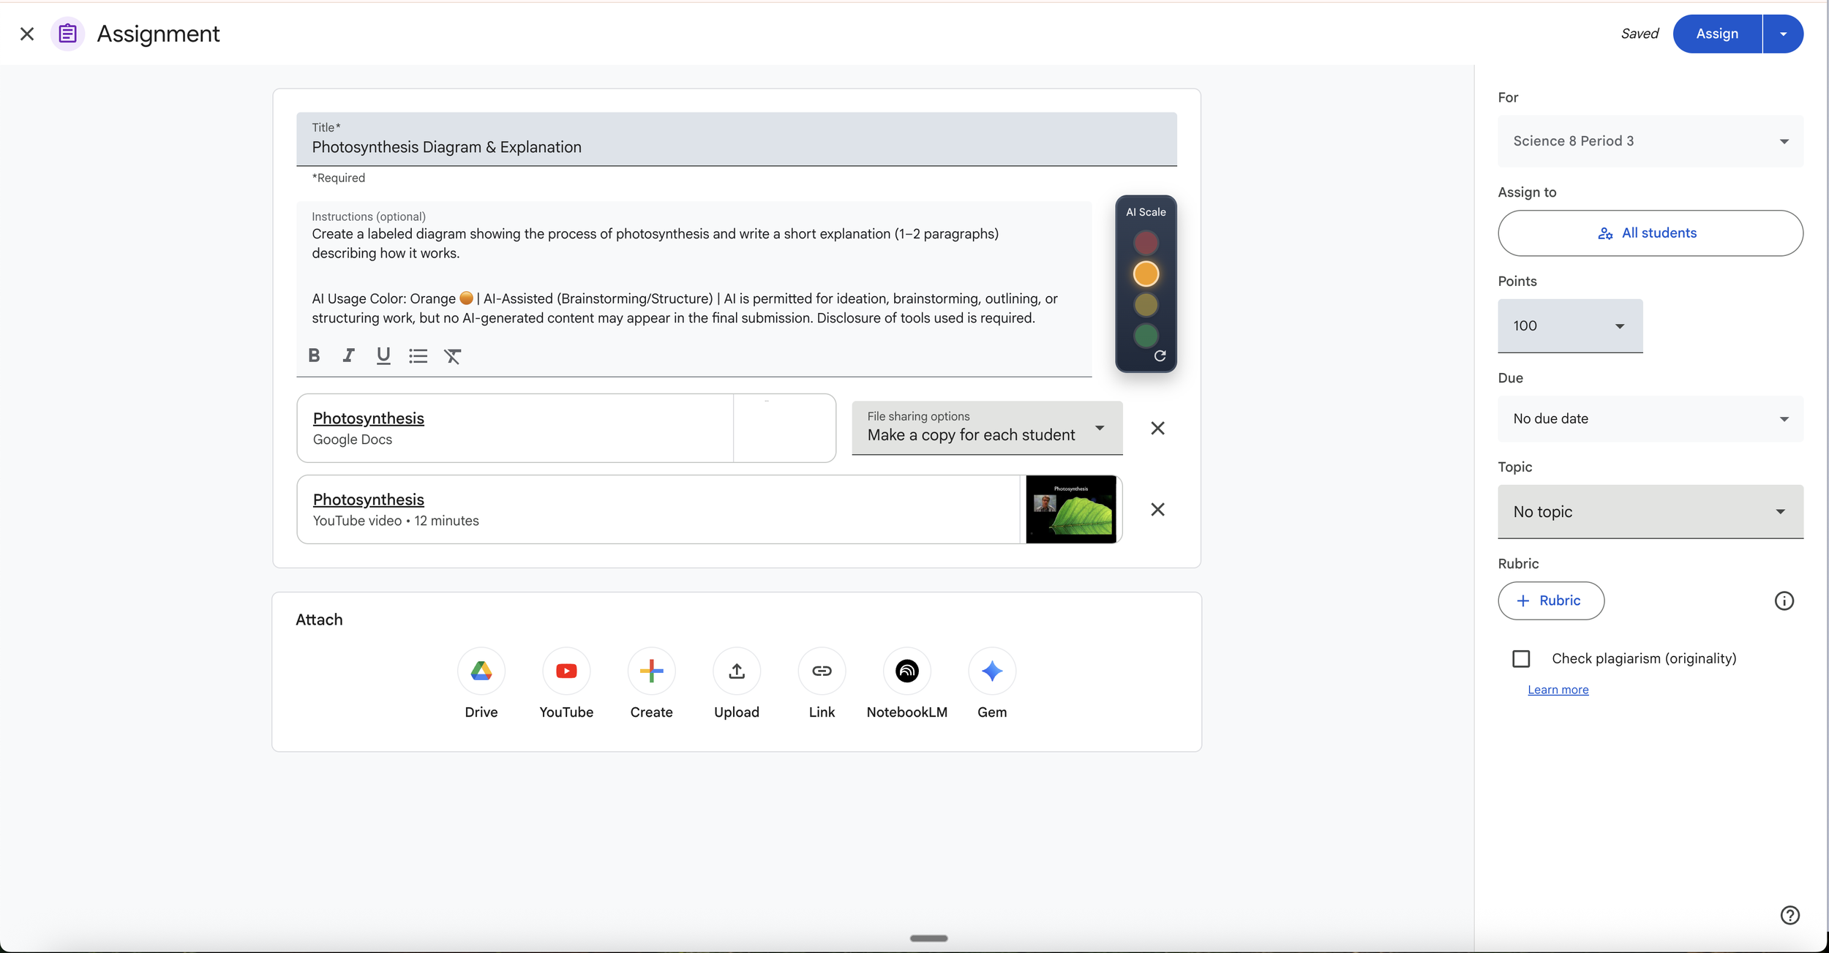Viewport: 1829px width, 953px height.
Task: Click the Title input field
Action: pyautogui.click(x=736, y=146)
